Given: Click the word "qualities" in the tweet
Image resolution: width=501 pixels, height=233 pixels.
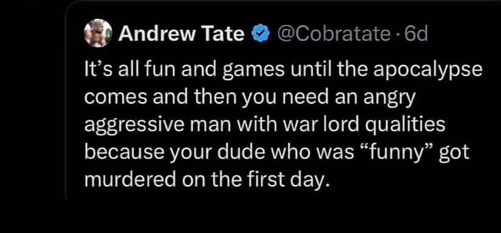Looking at the screenshot, I should (405, 125).
